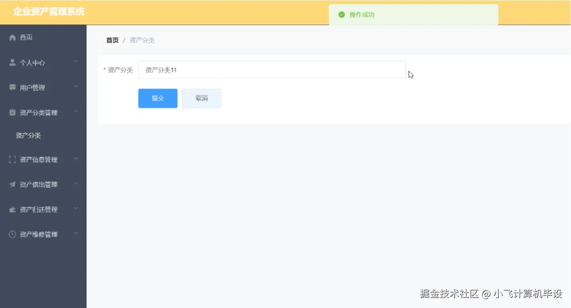Expand the 资产维修管理 chevron
Image resolution: width=571 pixels, height=308 pixels.
76,234
